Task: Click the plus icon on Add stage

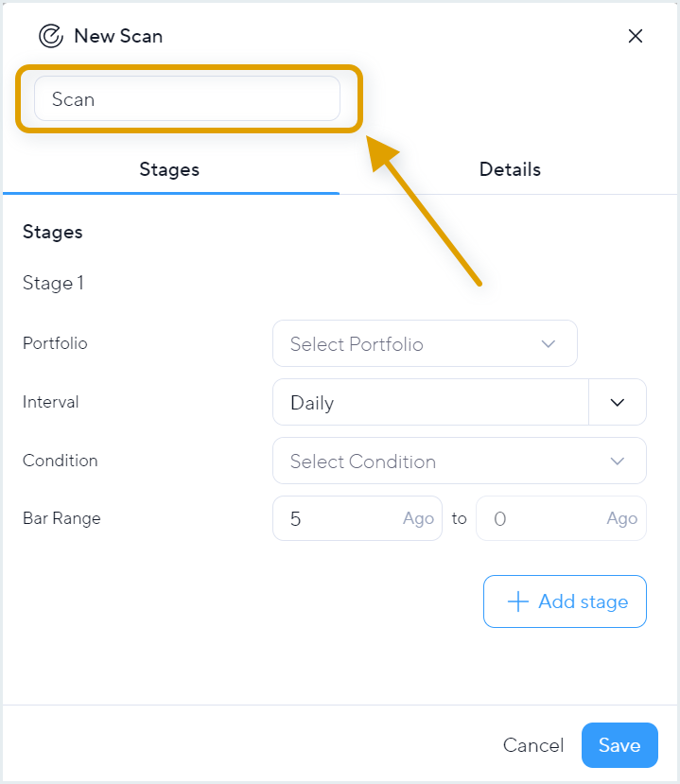Action: [x=518, y=601]
